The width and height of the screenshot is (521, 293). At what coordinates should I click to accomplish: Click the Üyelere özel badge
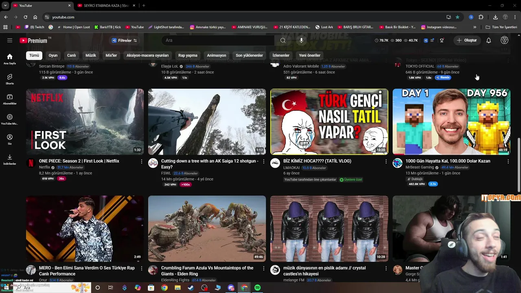[x=351, y=179]
